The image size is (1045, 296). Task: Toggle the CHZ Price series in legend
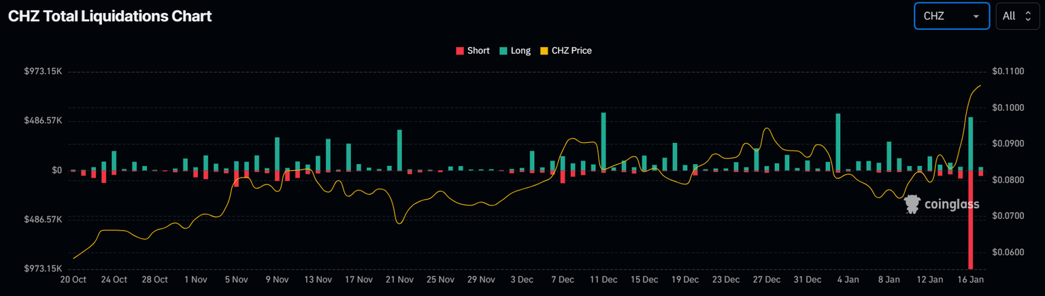(566, 50)
